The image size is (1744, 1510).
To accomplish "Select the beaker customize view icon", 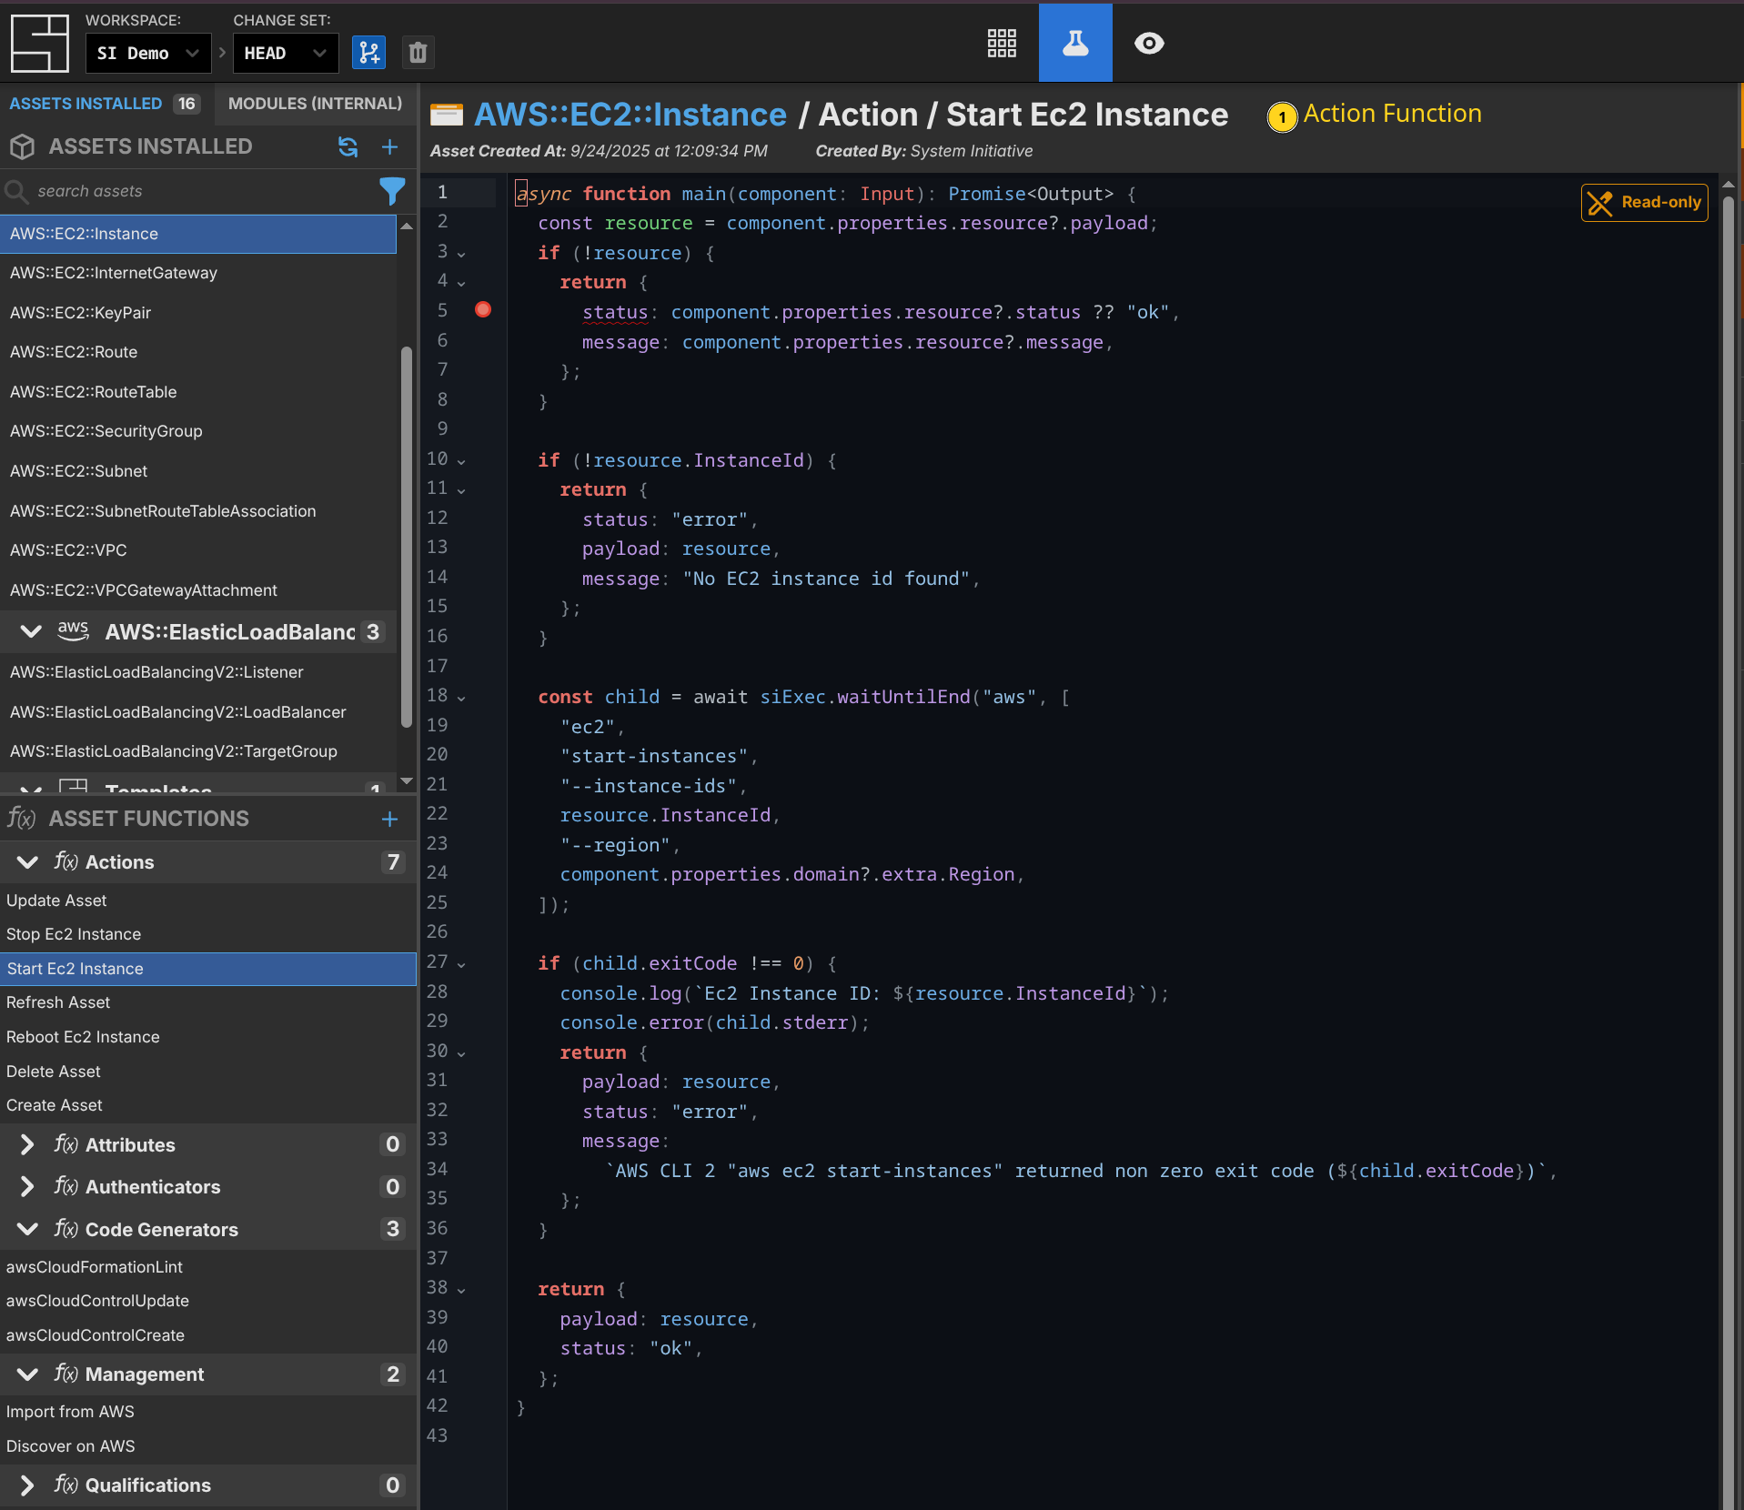I will point(1075,43).
